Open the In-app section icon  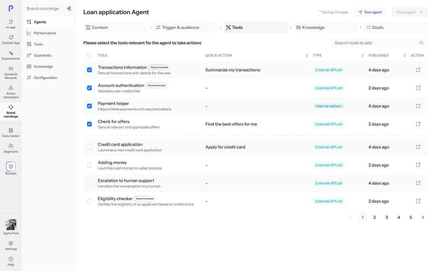[x=11, y=22]
